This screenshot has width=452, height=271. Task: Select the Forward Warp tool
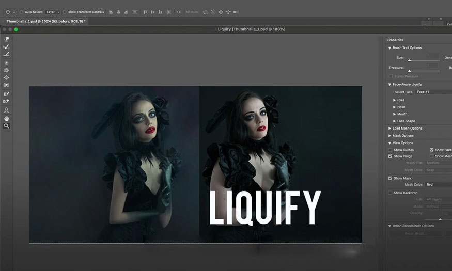[6, 39]
